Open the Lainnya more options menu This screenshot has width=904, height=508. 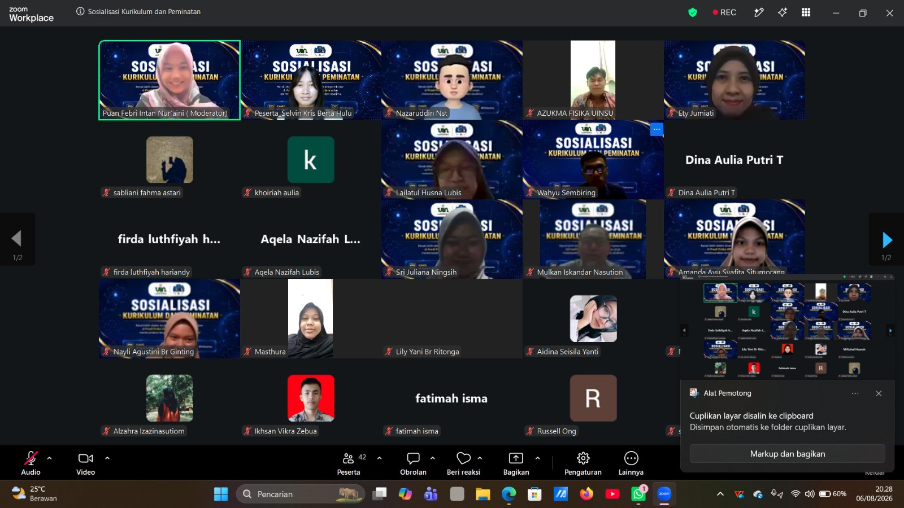point(631,463)
